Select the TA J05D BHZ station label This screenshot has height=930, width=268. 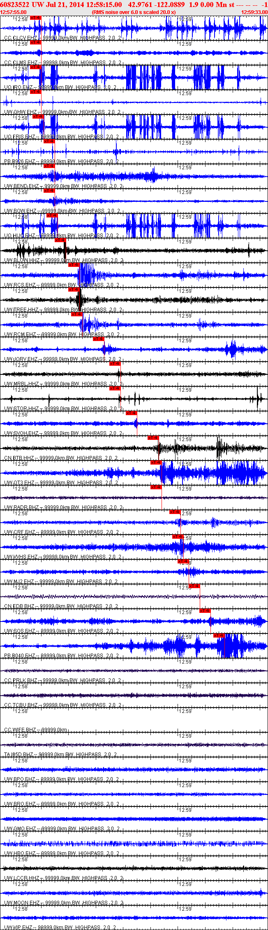(19, 755)
